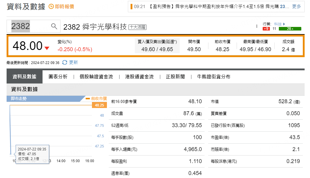Click the 十大活躍 badge
The width and height of the screenshot is (310, 178).
point(137,27)
